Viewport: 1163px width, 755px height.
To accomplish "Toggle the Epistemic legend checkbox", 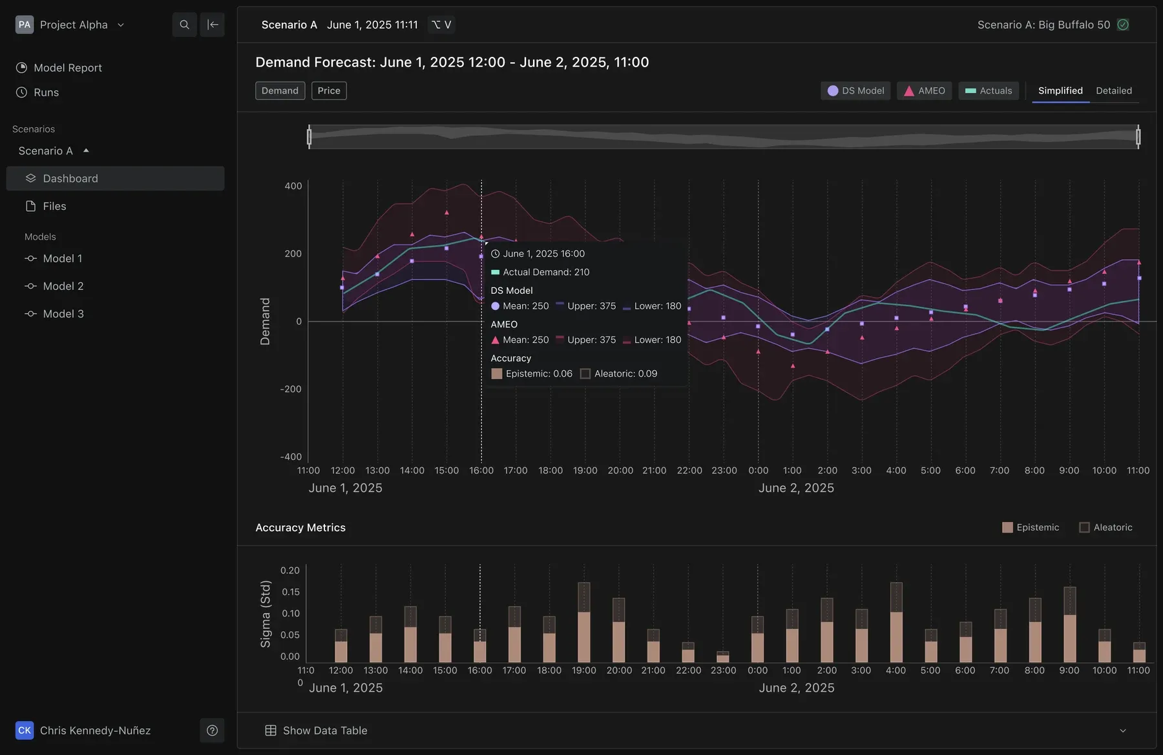I will [x=1007, y=528].
